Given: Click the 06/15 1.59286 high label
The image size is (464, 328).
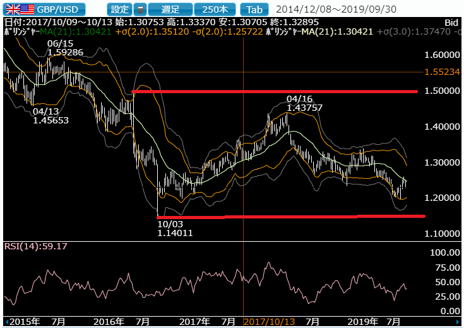Looking at the screenshot, I should (x=66, y=48).
